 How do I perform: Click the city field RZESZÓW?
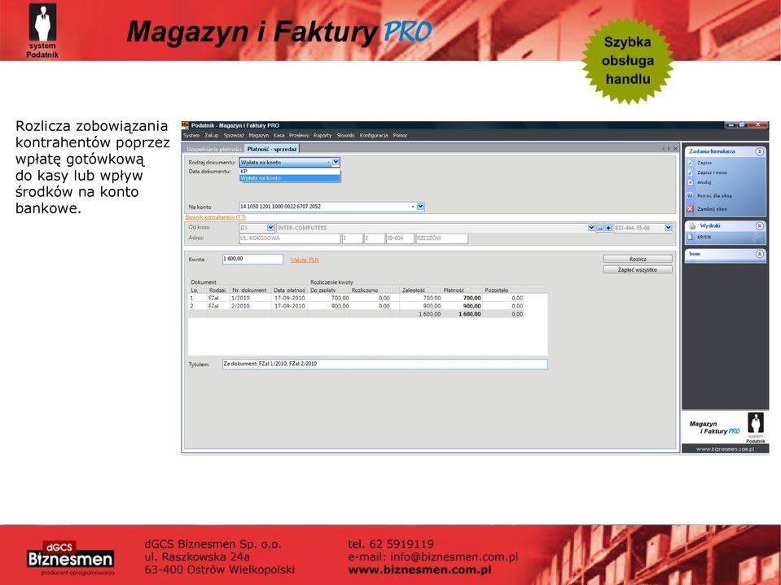441,238
